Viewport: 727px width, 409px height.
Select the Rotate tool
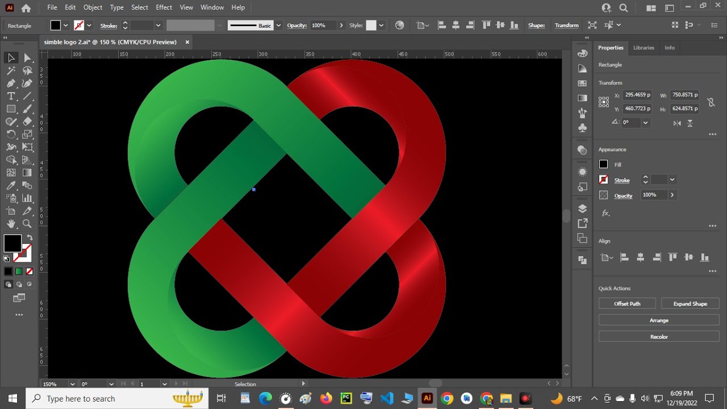click(11, 135)
